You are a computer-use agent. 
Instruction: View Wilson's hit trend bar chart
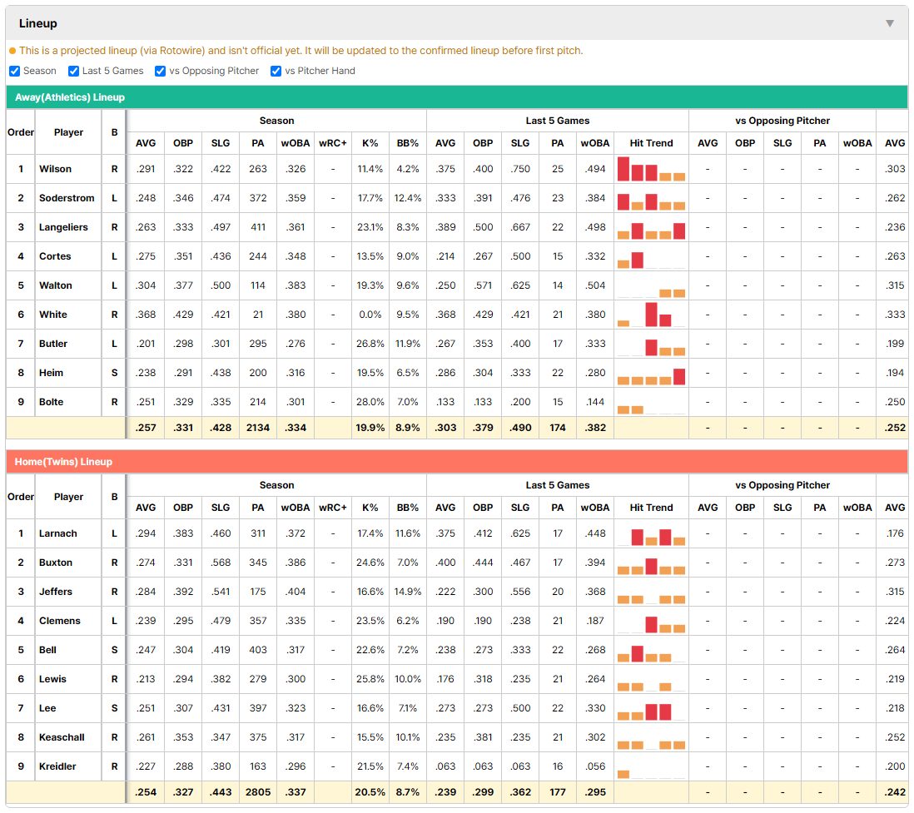coord(651,169)
